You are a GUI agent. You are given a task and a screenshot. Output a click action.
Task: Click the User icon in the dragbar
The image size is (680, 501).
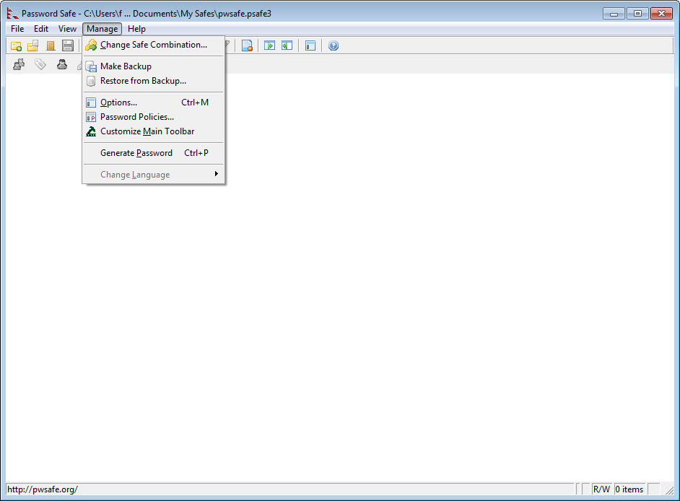pyautogui.click(x=62, y=65)
